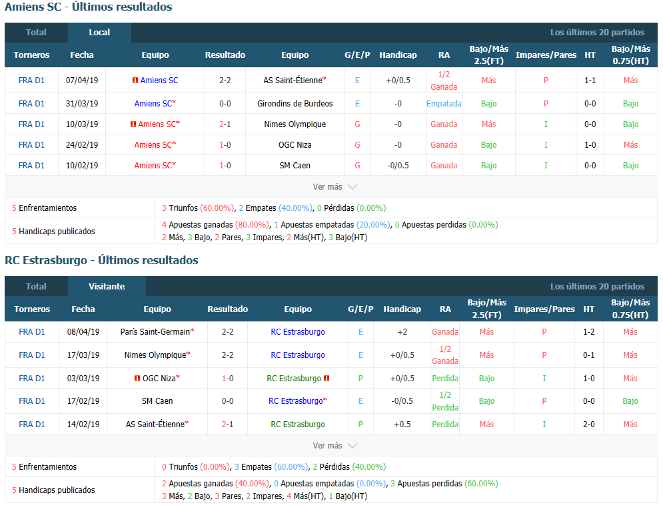Viewport: 663px width, 505px height.
Task: Click 'RC Estrasburgo - Últimos resultados' heading
Action: click(101, 260)
